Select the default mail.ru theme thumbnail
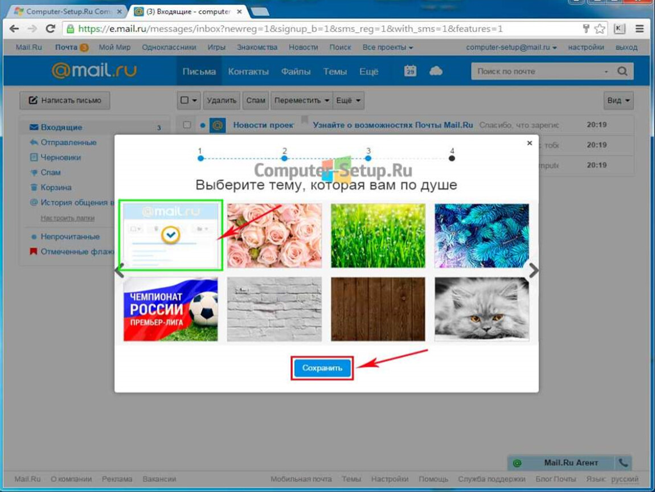The height and width of the screenshot is (492, 655). (170, 236)
